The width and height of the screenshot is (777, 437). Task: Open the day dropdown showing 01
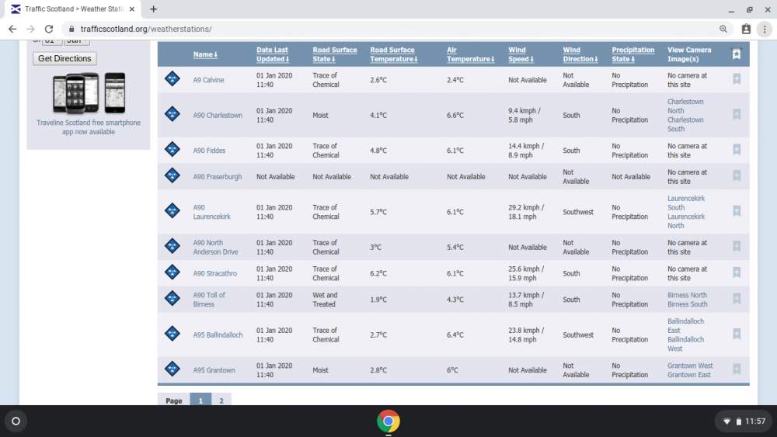[x=52, y=42]
